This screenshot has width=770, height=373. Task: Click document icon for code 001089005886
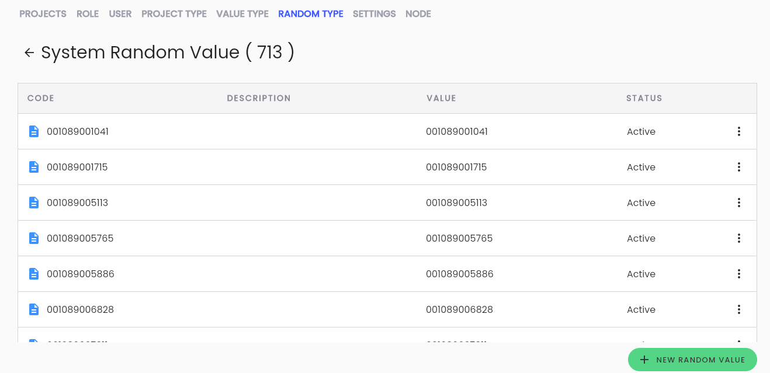[34, 274]
